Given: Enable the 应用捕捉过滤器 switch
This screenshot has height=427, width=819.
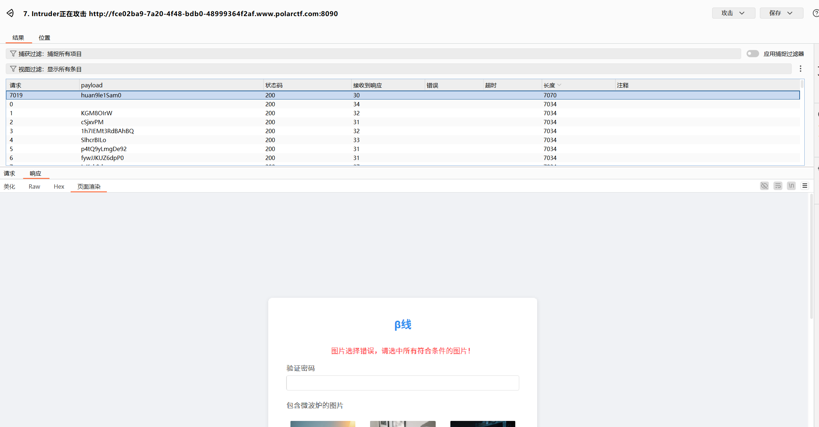Looking at the screenshot, I should click(x=753, y=54).
